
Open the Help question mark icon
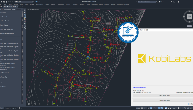178,2
